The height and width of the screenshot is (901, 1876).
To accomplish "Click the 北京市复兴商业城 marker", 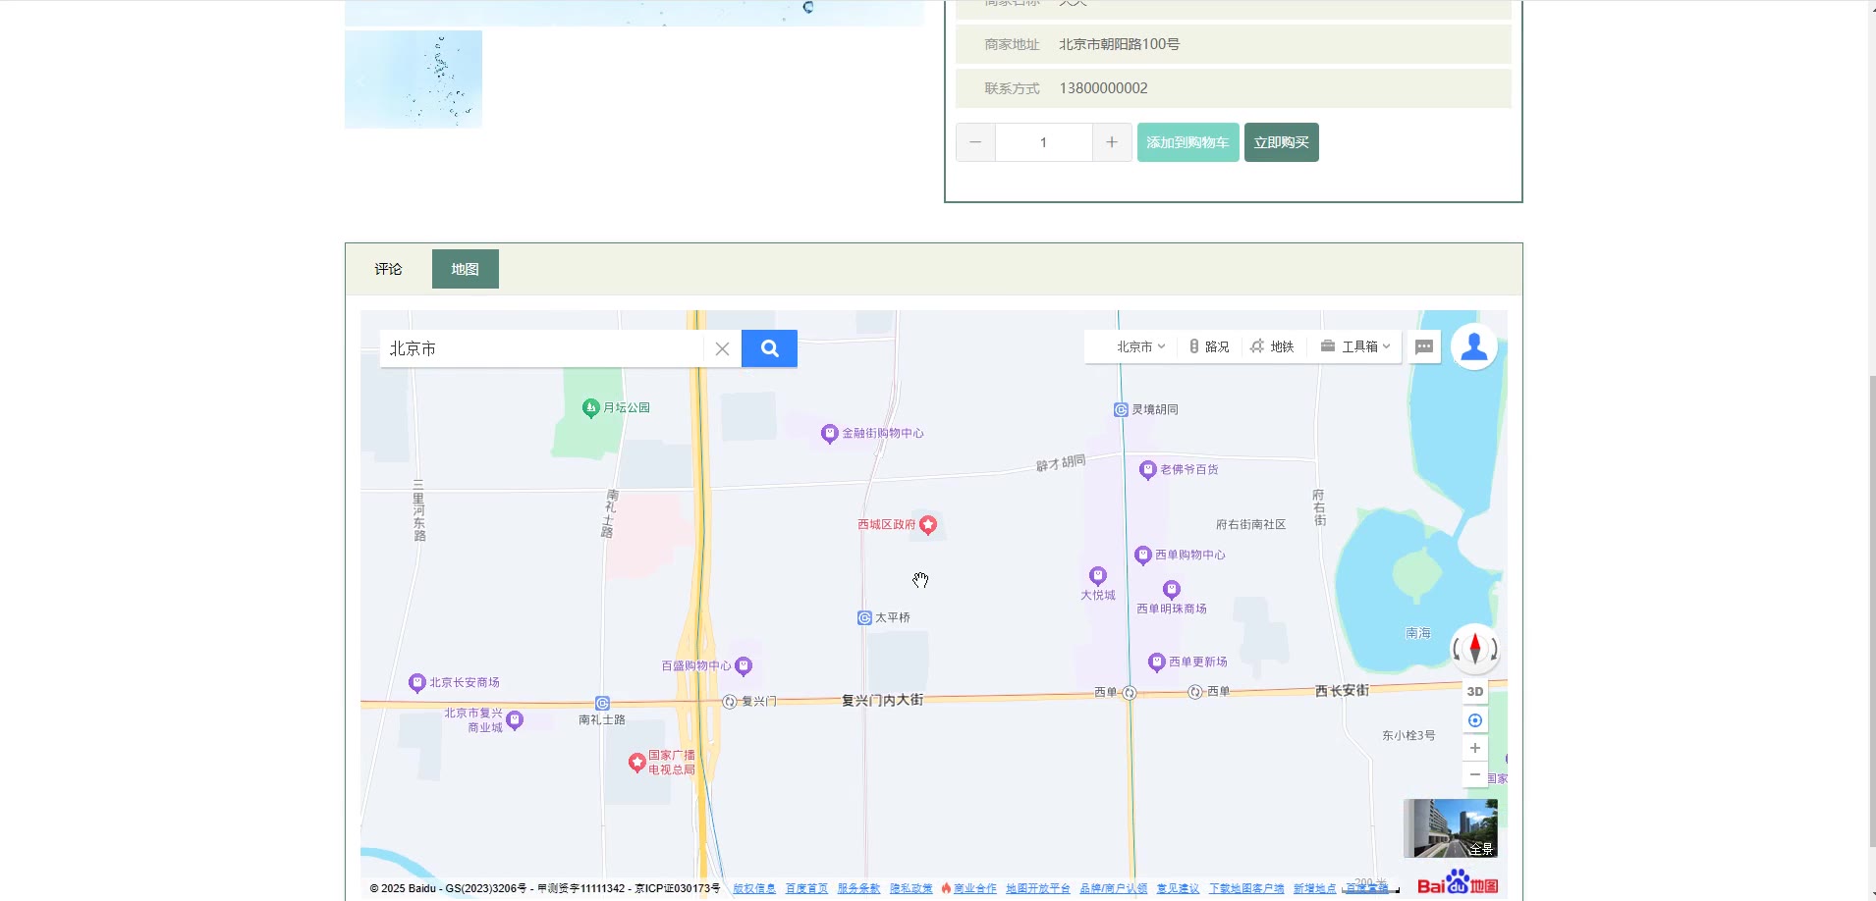I will point(514,720).
